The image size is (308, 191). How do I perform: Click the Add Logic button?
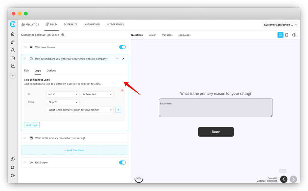[x=32, y=125]
